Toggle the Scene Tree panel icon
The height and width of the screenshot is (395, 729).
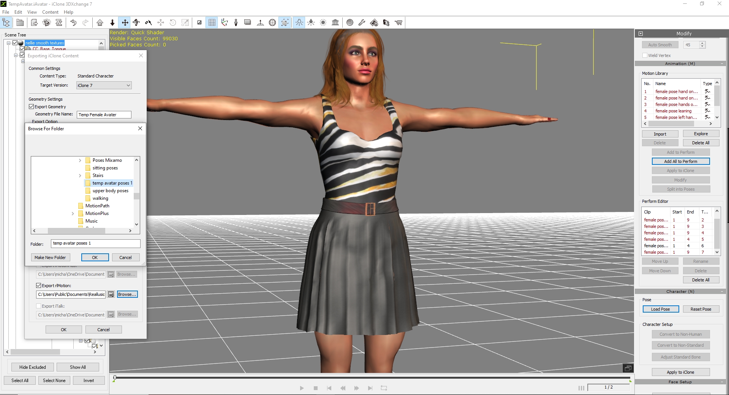tap(6, 23)
